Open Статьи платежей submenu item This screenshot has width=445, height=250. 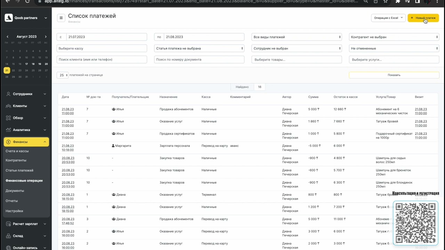pyautogui.click(x=19, y=170)
